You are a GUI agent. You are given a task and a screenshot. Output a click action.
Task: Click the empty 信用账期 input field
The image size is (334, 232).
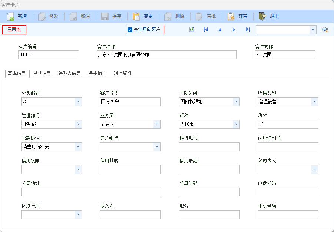209,169
